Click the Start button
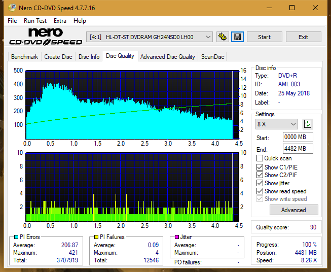Image resolution: width=331 pixels, height=272 pixels. click(x=264, y=37)
